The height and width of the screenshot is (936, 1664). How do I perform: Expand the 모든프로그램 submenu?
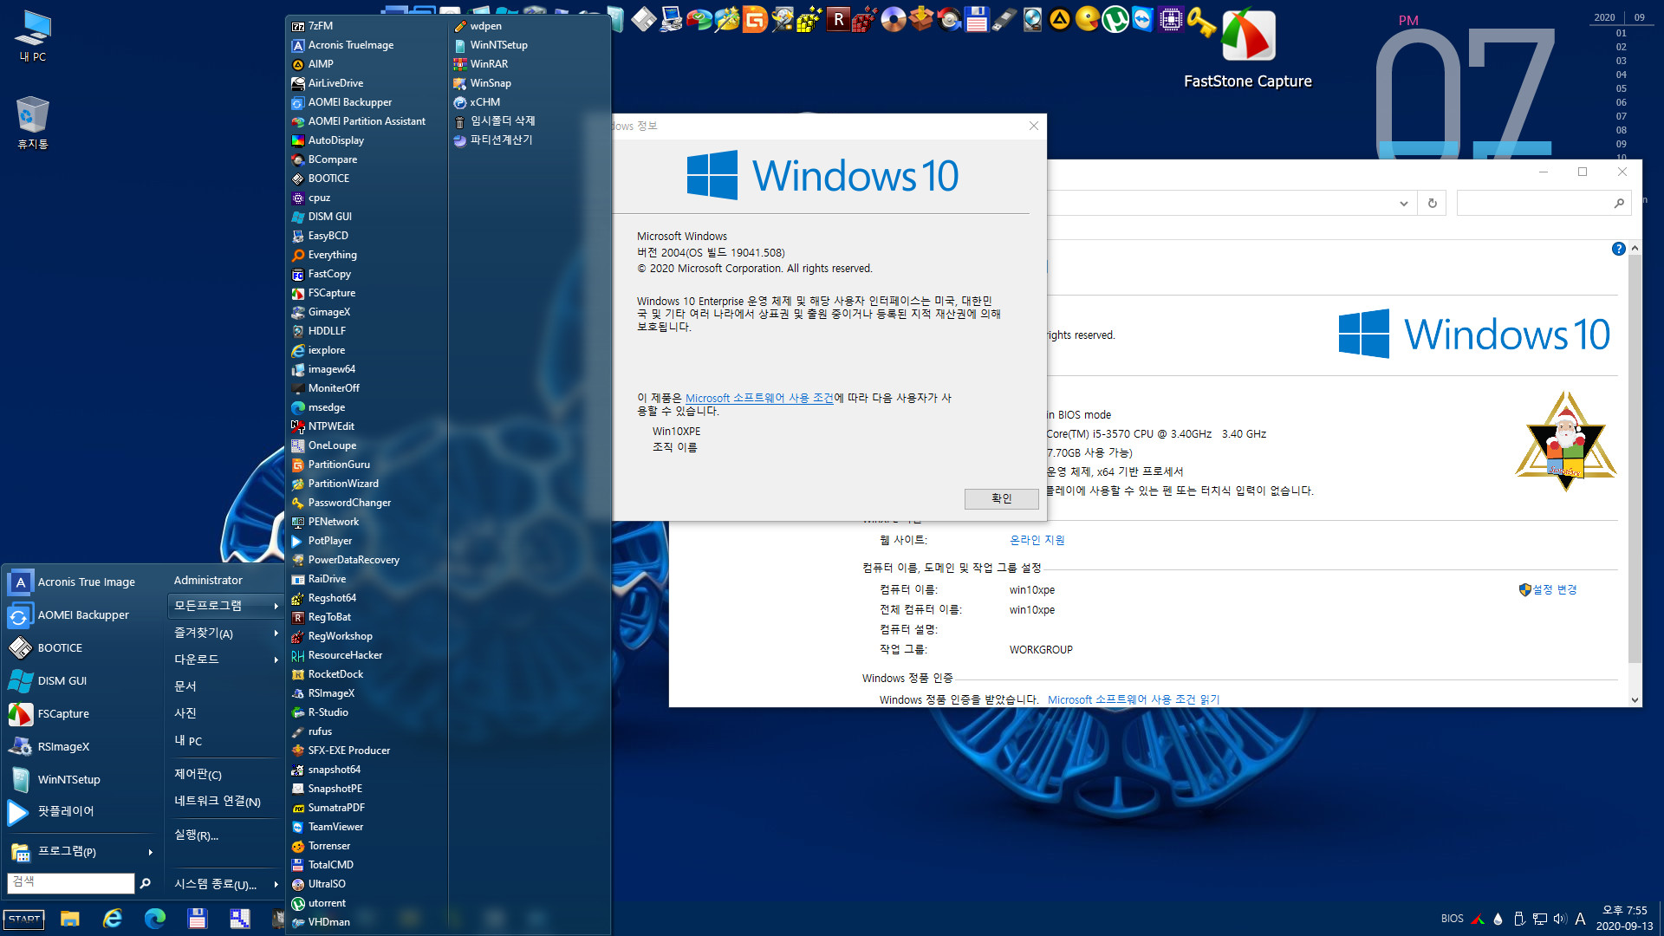225,605
